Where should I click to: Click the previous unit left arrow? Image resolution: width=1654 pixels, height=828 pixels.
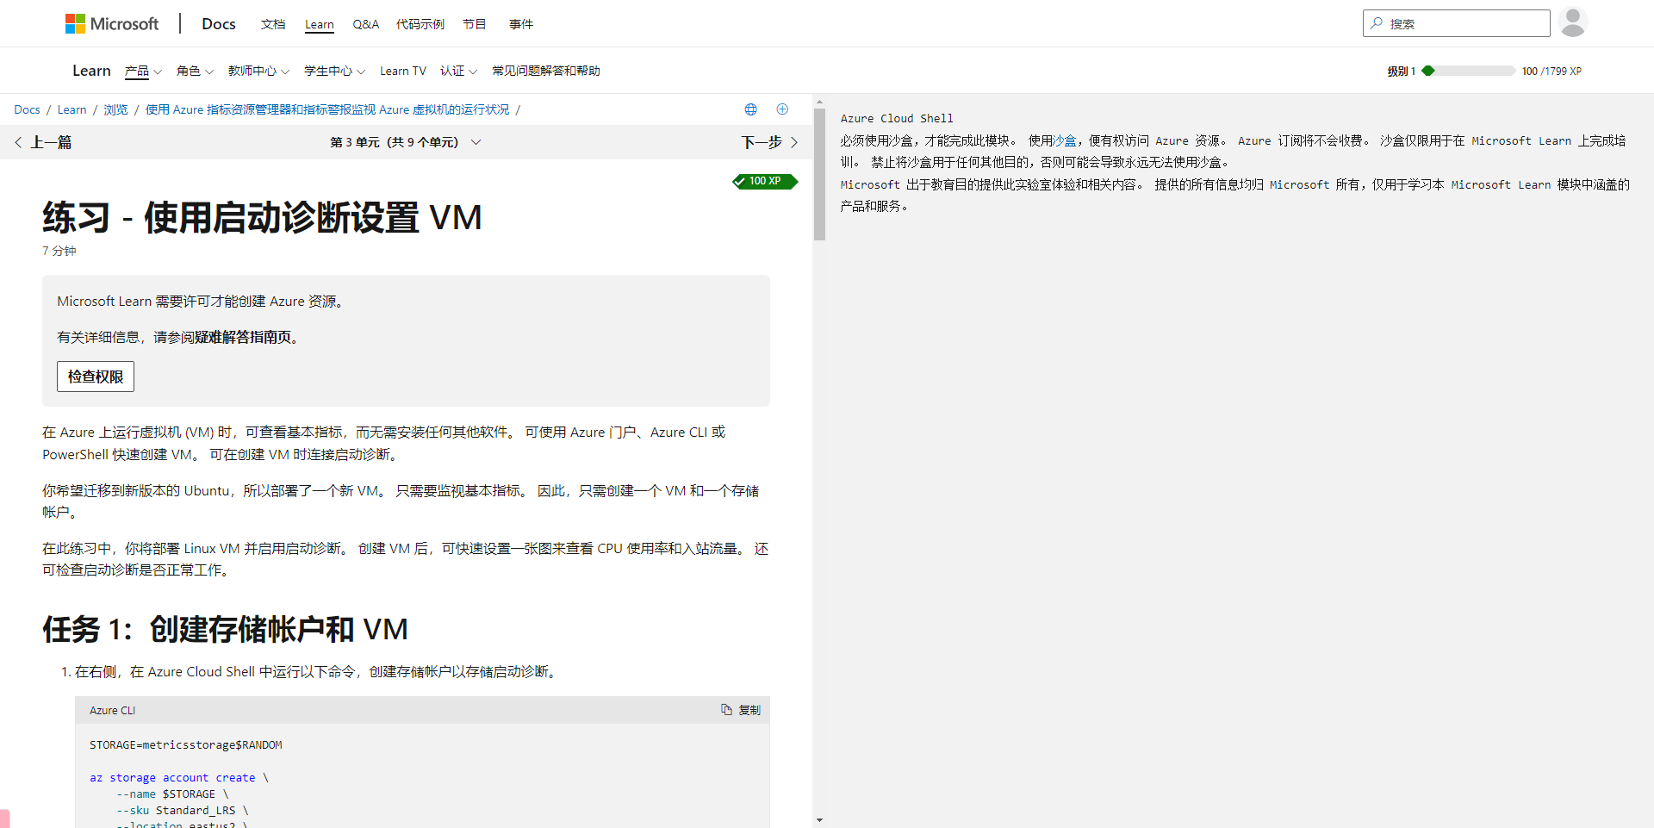pos(18,142)
